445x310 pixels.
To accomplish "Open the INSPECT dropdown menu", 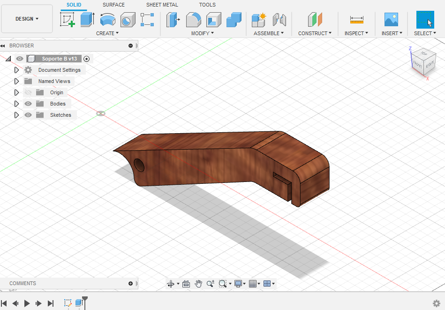I will [356, 33].
